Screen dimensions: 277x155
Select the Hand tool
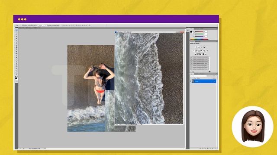tap(16, 72)
